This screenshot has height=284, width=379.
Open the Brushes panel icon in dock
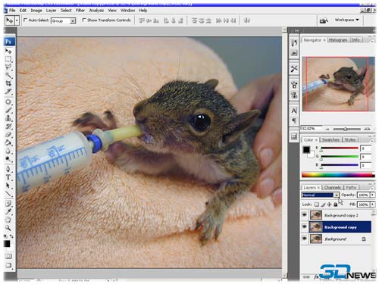(294, 85)
